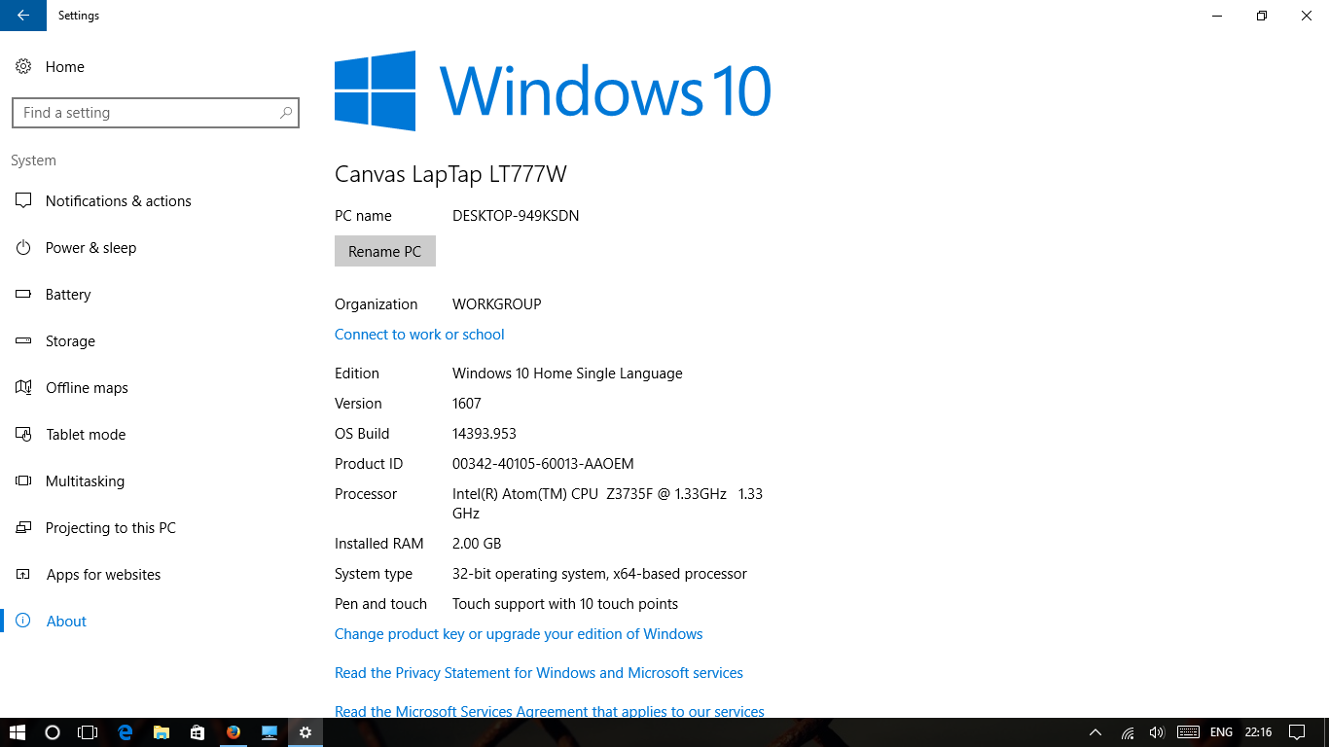This screenshot has height=747, width=1329.
Task: Click the Windows 10 logo image
Action: (553, 91)
